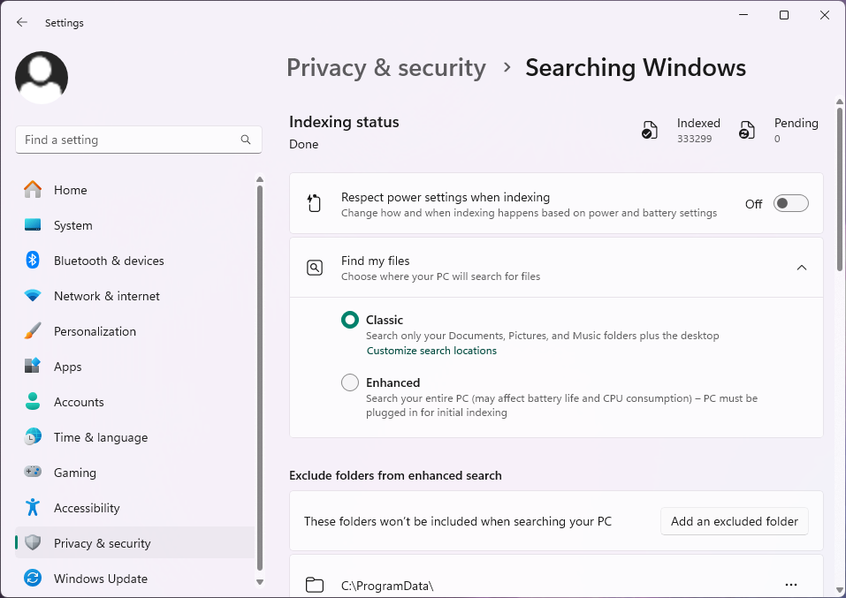Click the folder icon beside C:\ProgramData\
This screenshot has height=598, width=846.
(x=315, y=585)
